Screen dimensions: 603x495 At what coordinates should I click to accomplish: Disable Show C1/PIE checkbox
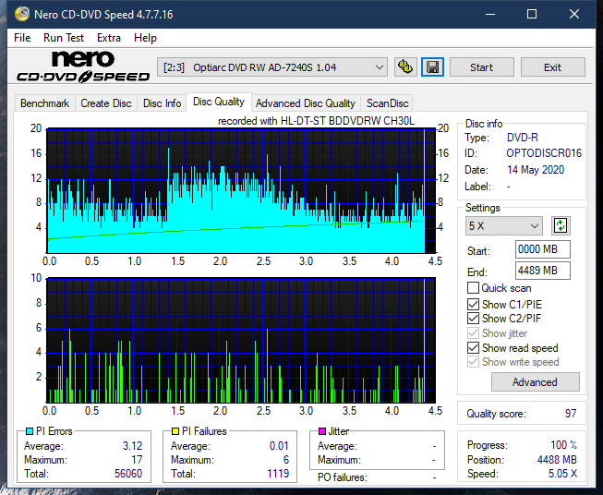click(473, 304)
